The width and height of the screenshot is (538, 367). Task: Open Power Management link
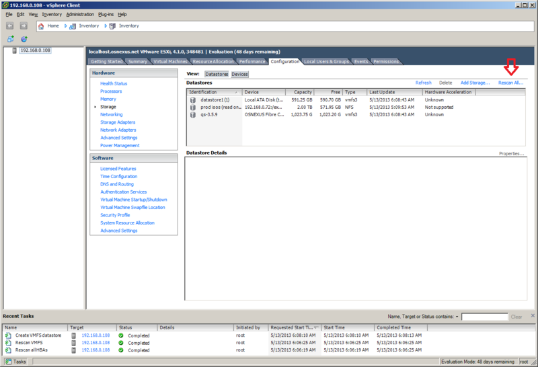coord(120,145)
